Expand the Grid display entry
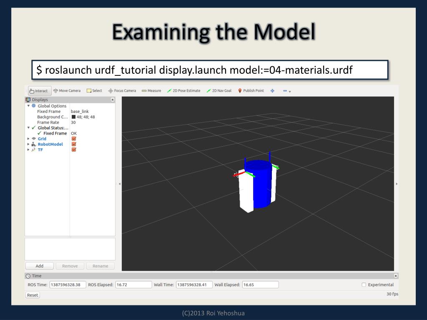The width and height of the screenshot is (427, 320). click(28, 138)
